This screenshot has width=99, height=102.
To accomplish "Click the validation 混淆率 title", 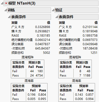I will pyautogui.click(x=76, y=81).
